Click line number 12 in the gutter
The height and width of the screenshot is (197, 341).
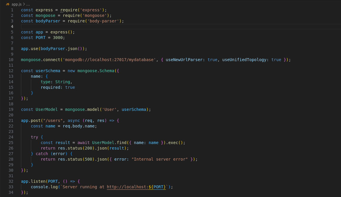click(11, 71)
